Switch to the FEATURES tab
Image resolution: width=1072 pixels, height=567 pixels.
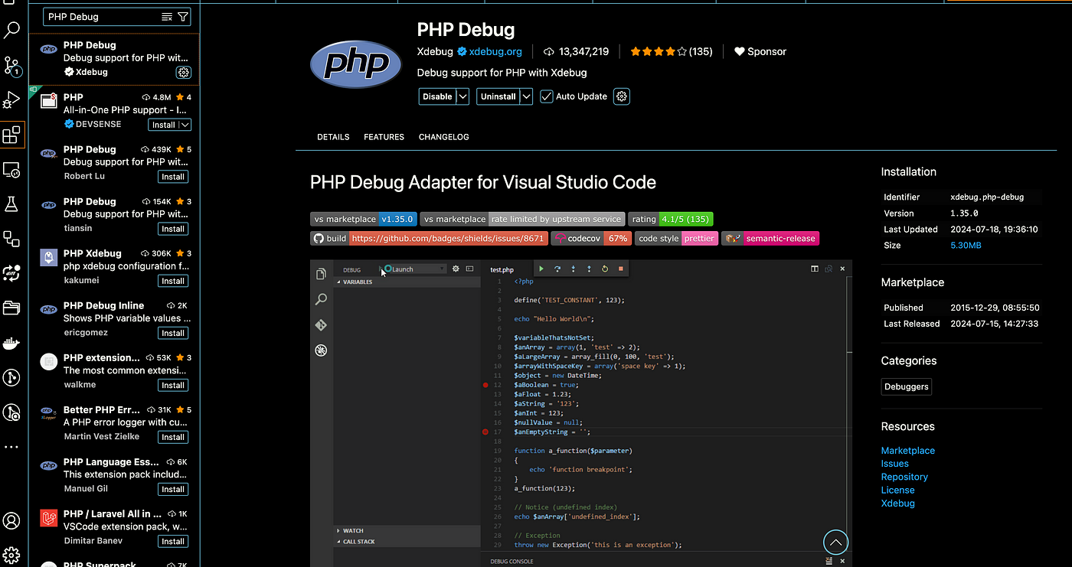(x=384, y=137)
